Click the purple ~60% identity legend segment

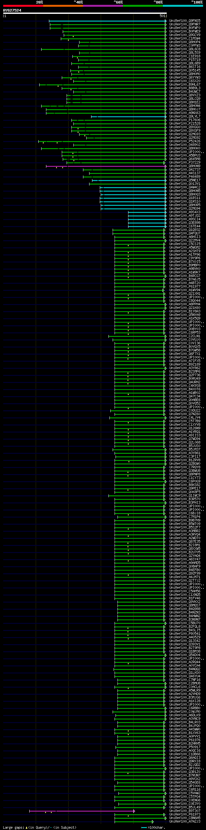click(103, 6)
